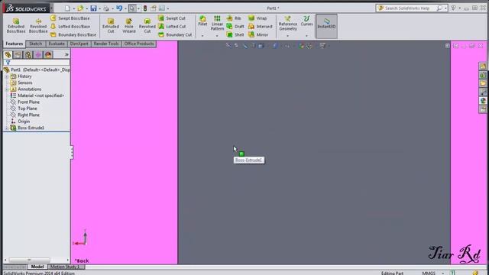Screen dimensions: 489x275
Task: Open Curves dropdown arrow
Action: (306, 36)
